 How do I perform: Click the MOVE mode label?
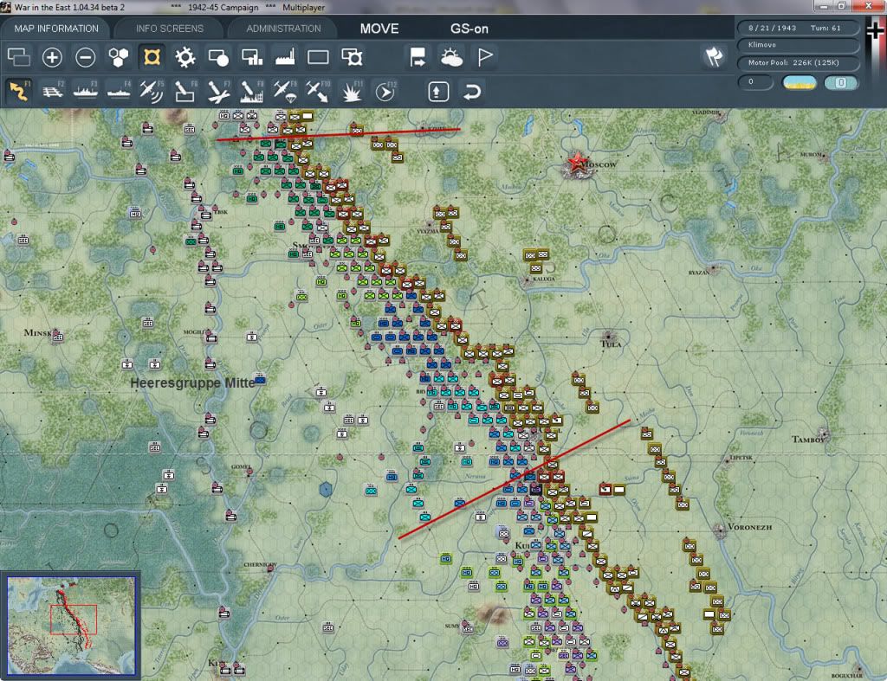tap(379, 29)
